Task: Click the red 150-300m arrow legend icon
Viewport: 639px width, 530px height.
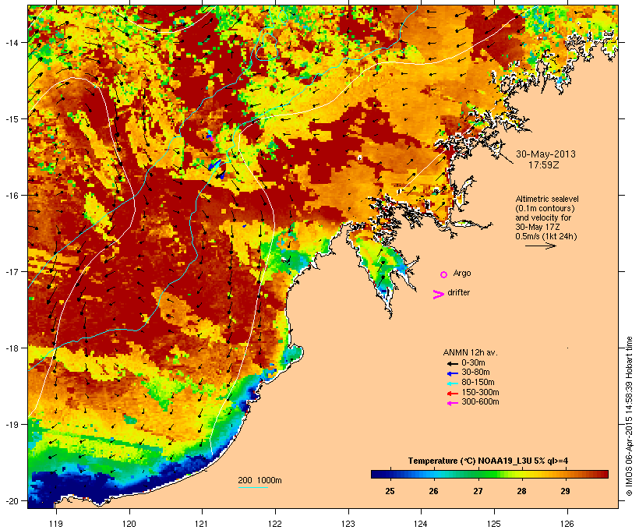Action: coord(452,394)
